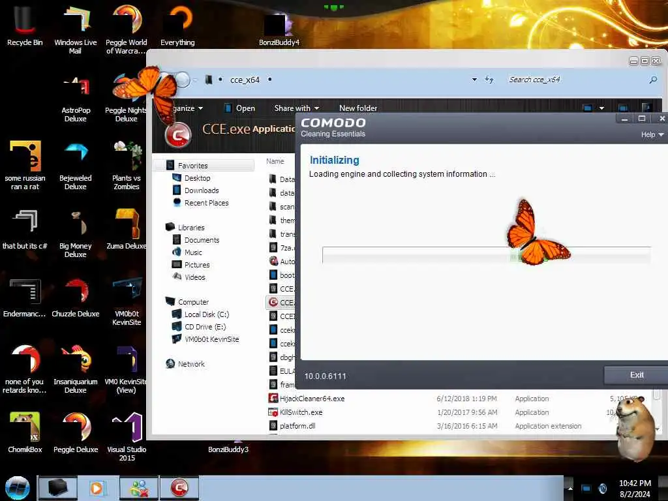
Task: Select Network in navigation pane
Action: click(191, 364)
